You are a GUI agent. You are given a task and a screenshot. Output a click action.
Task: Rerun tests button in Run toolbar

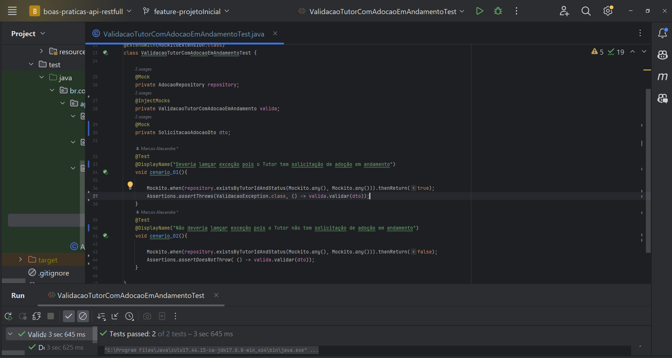8,316
